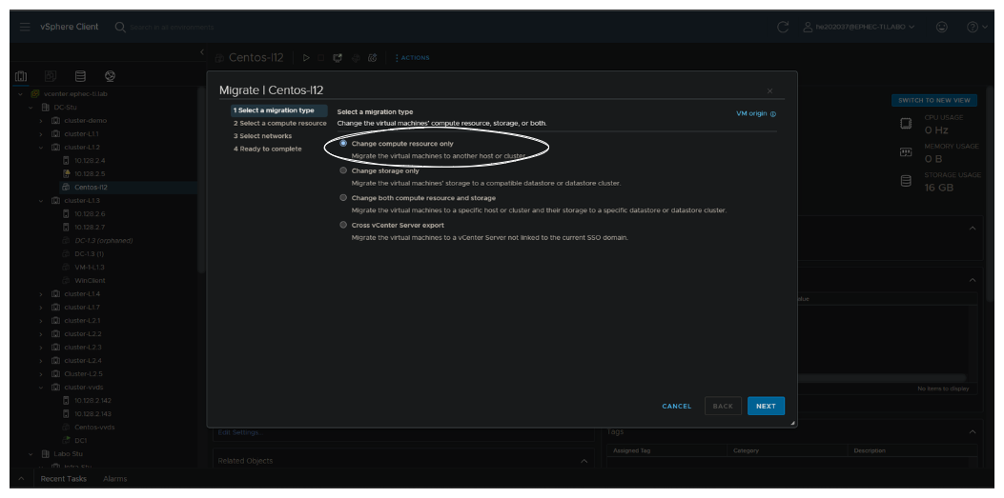Click the storage usage database icon
Screen dimensions: 1004x498
pos(906,181)
